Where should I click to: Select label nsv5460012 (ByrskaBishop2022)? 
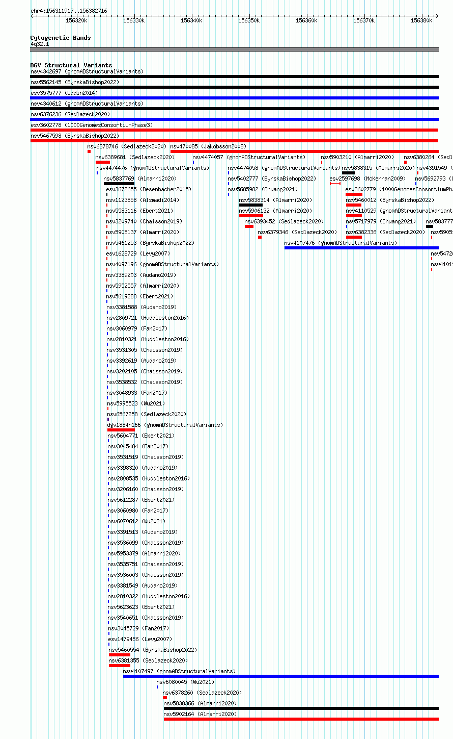(390, 200)
